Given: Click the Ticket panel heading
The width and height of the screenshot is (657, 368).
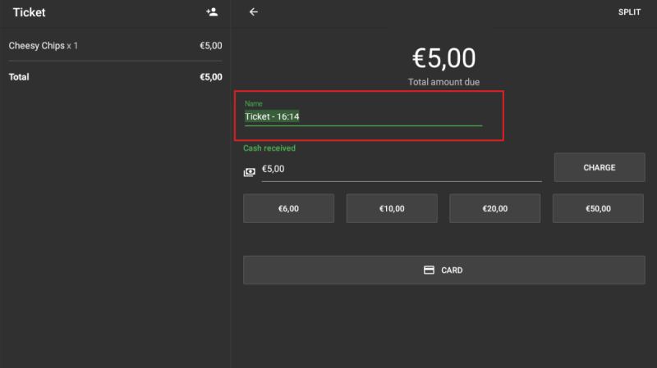Looking at the screenshot, I should tap(29, 12).
